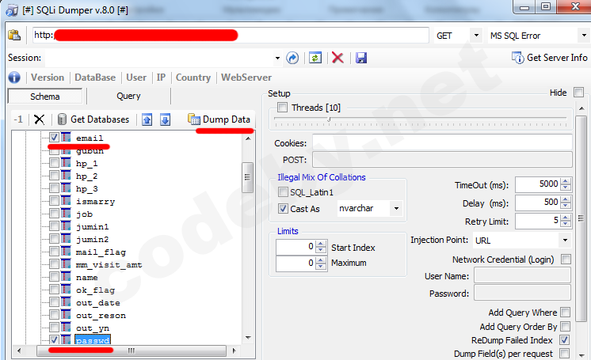
Task: Click into the Cookies input field
Action: pos(442,142)
